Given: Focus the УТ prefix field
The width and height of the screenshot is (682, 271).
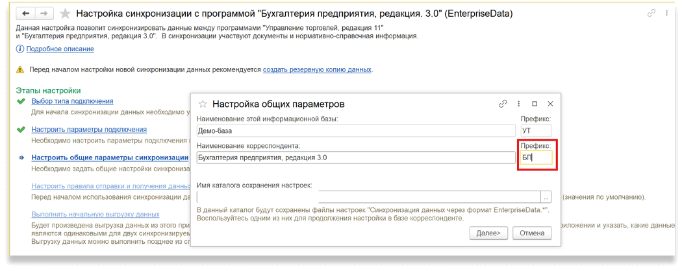Looking at the screenshot, I should click(x=536, y=131).
